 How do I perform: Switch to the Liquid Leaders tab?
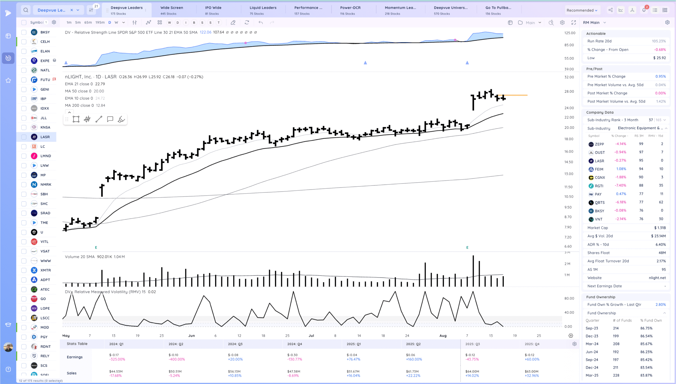[263, 10]
